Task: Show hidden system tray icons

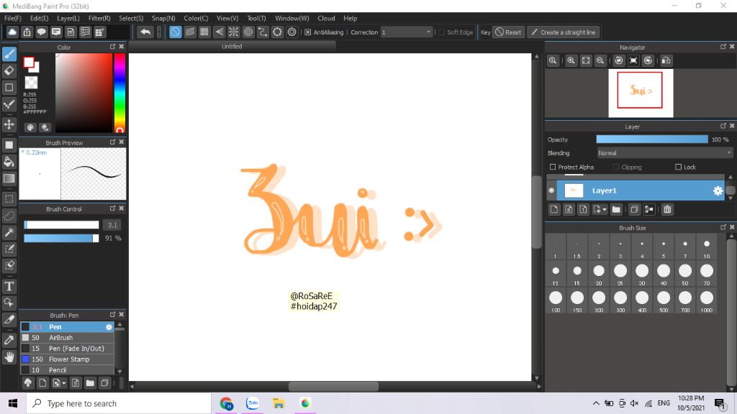Action: pyautogui.click(x=595, y=403)
